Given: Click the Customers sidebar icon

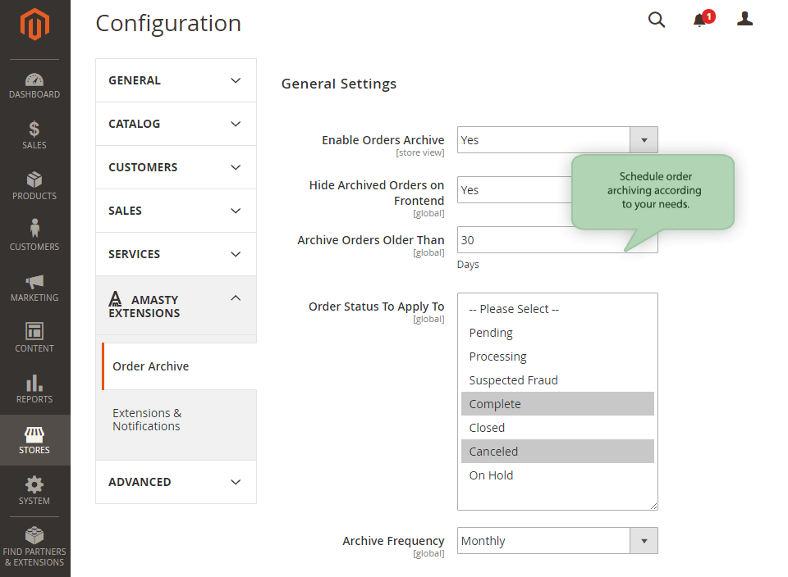Looking at the screenshot, I should [x=34, y=234].
